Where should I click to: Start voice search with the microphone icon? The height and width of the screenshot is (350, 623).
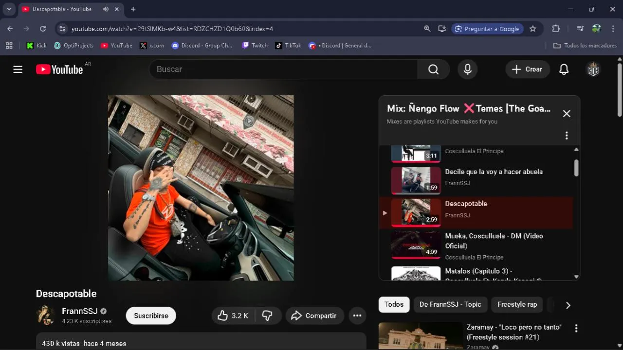coord(467,70)
